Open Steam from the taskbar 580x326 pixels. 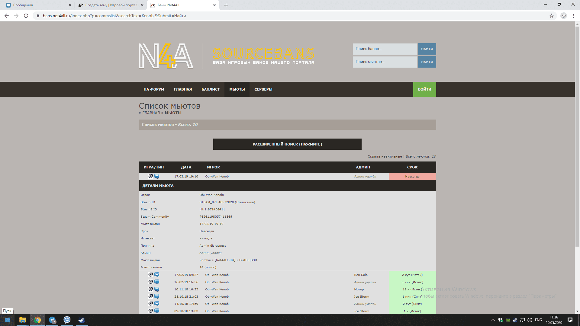pyautogui.click(x=82, y=320)
